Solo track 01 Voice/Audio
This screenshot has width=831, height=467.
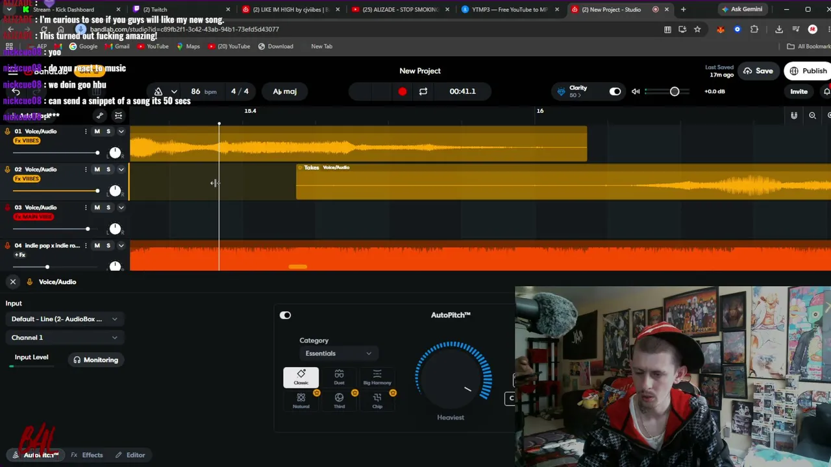[x=108, y=131]
